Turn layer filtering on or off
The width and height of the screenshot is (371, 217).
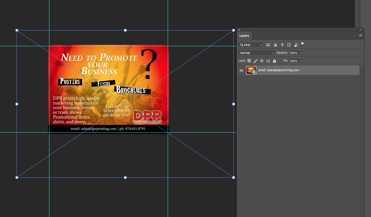pyautogui.click(x=302, y=44)
